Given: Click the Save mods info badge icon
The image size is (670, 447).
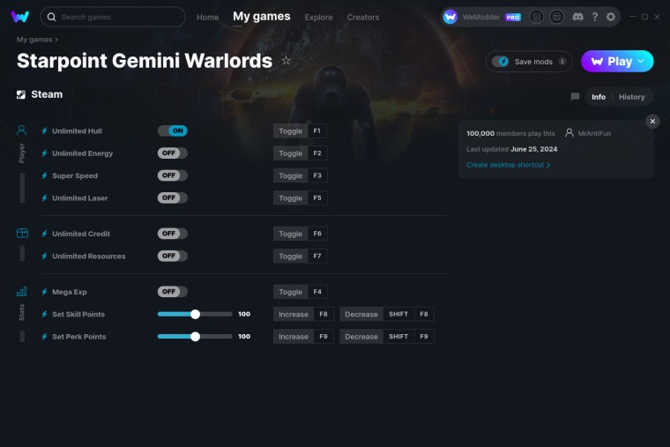Looking at the screenshot, I should point(562,62).
